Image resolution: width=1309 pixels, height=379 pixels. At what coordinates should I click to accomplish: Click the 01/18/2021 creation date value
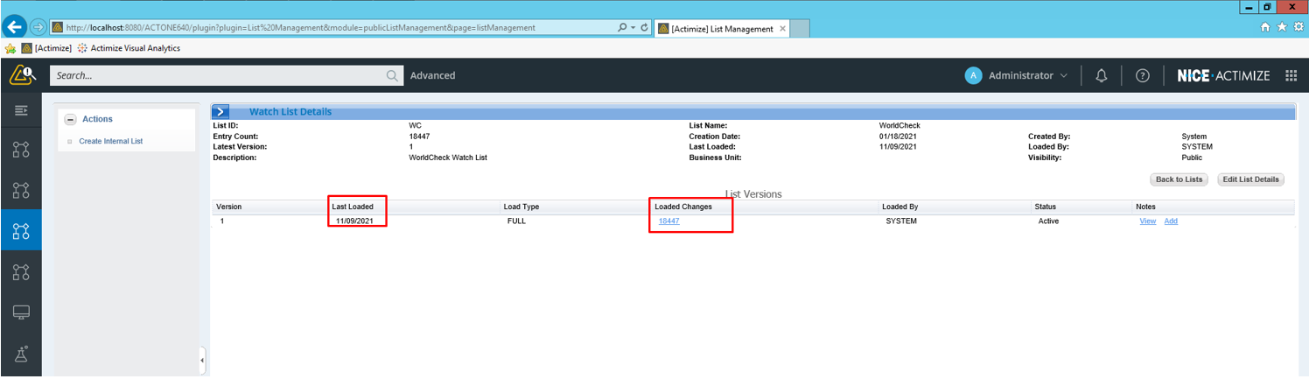898,137
